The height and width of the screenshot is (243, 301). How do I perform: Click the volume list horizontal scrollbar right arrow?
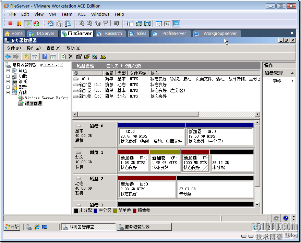click(257, 114)
